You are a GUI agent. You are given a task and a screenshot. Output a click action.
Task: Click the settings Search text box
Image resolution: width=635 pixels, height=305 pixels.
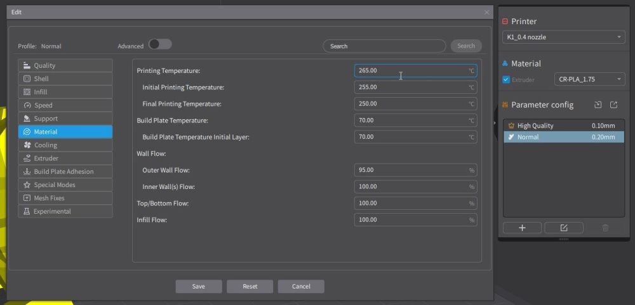coord(384,46)
